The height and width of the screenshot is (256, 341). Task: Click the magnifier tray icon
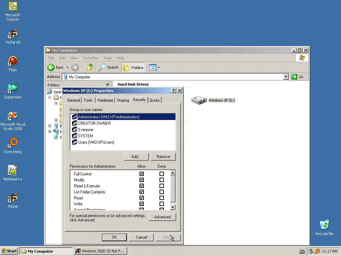point(317,251)
